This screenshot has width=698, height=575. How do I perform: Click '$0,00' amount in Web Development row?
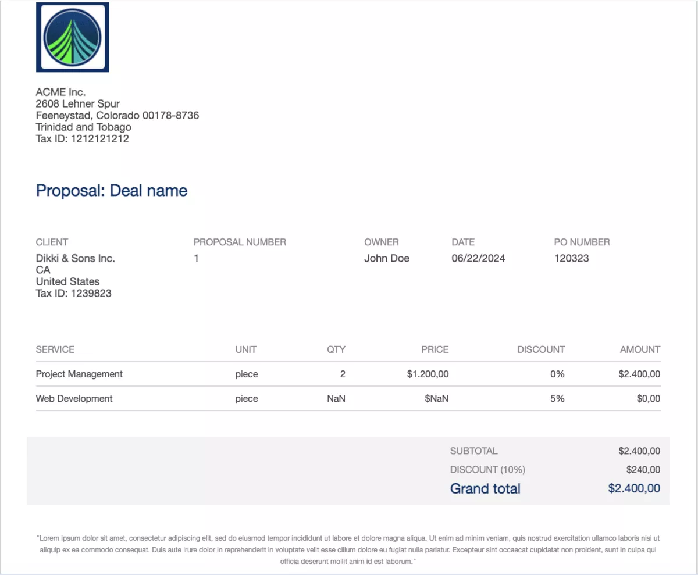[x=649, y=398]
